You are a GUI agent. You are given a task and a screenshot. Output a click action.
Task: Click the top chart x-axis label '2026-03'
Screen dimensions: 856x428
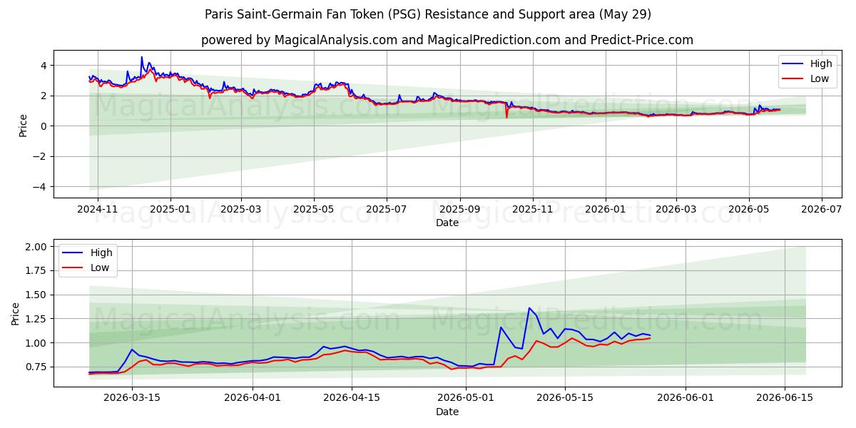tap(676, 210)
